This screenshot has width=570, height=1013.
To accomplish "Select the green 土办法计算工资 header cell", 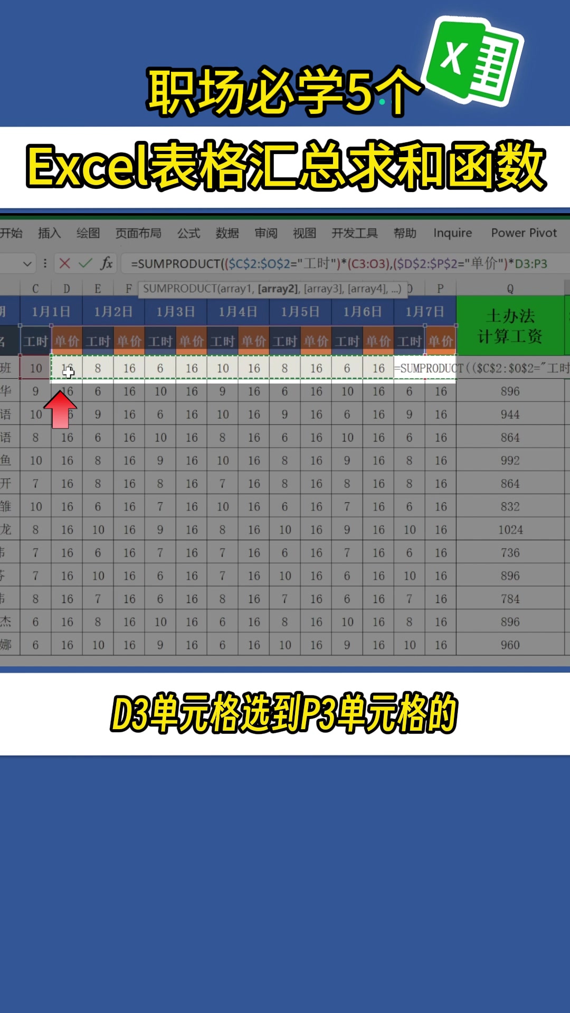I will (x=510, y=326).
